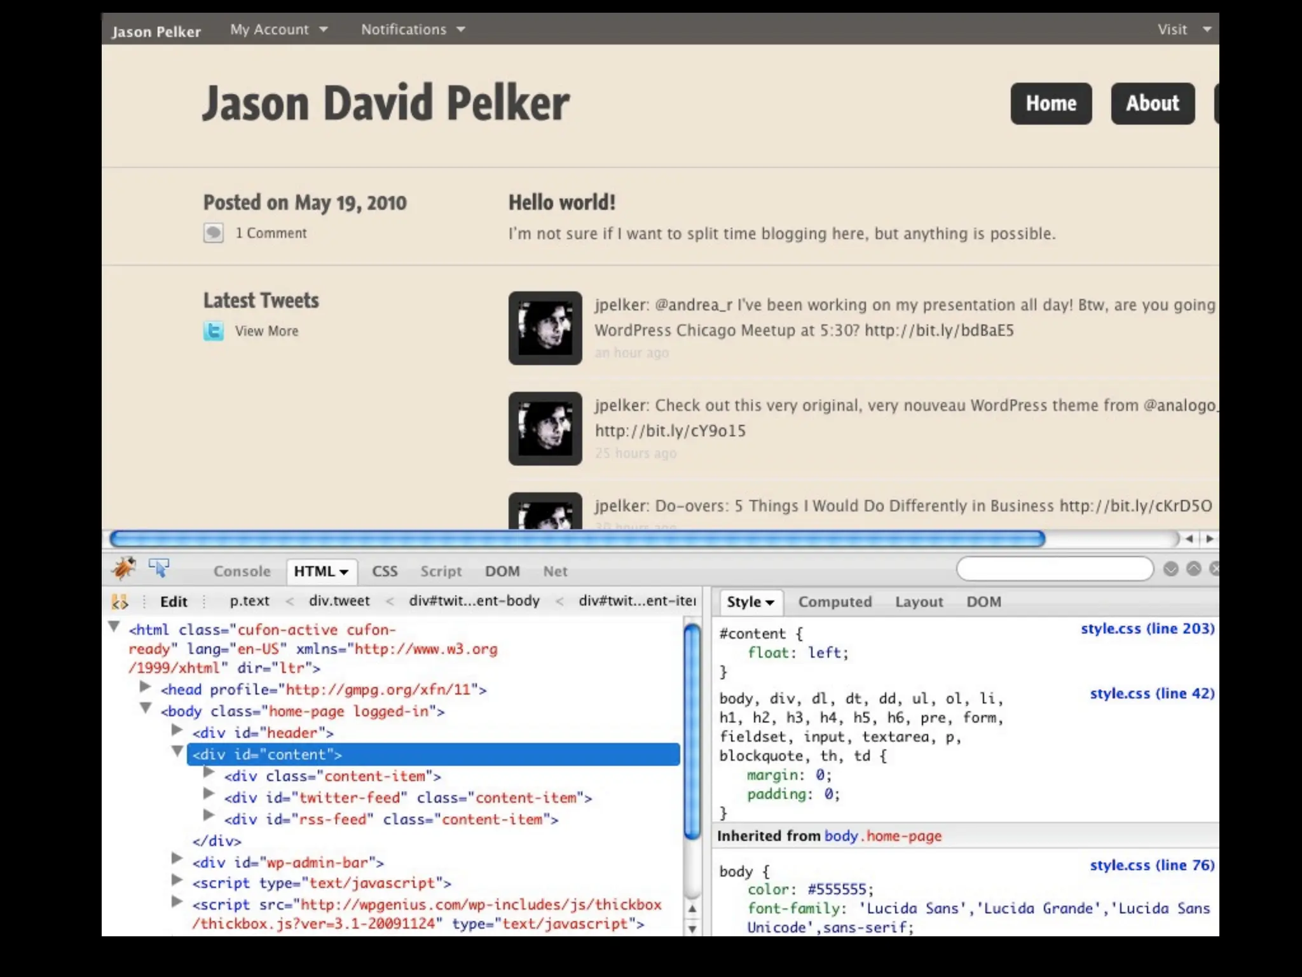The width and height of the screenshot is (1302, 977).
Task: Open the style.css (line 203) link
Action: click(x=1147, y=628)
